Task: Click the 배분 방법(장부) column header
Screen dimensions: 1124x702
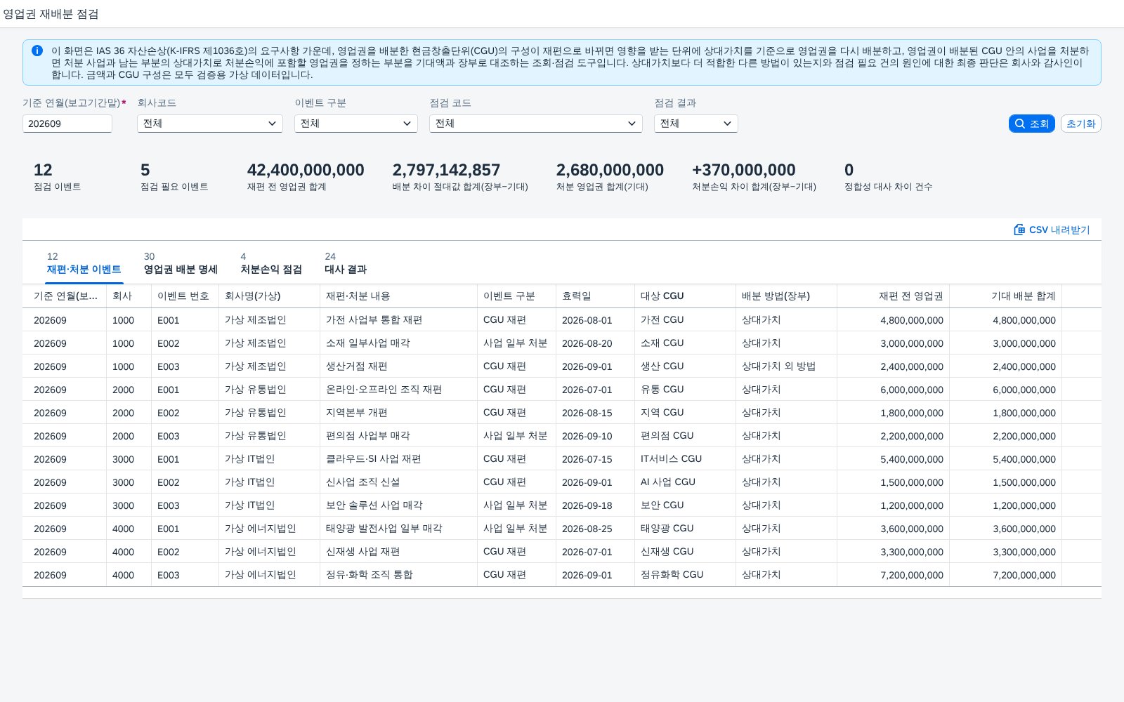Action: click(787, 296)
